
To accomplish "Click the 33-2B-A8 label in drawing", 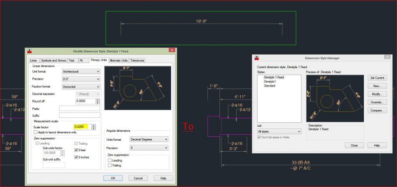I will pos(301,163).
